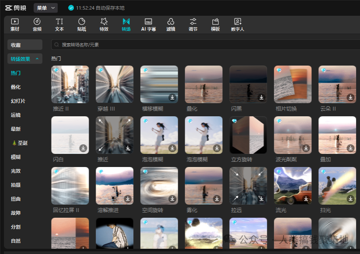Select the 推近 II transition thumbnail

click(70, 84)
